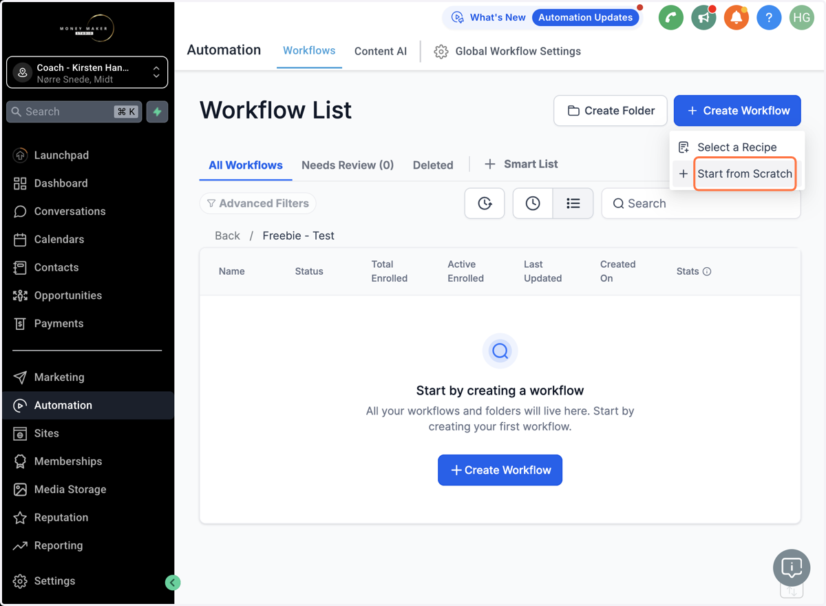The image size is (826, 606).
Task: Add a new Smart List
Action: tap(521, 164)
